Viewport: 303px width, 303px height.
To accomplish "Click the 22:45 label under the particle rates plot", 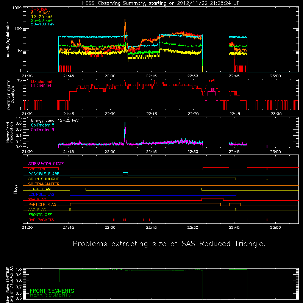I will (234, 114).
